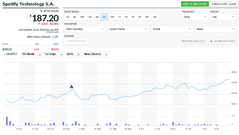Screen dimensions: 239x135
Task: Click the $187.21 close value
Action: point(7,49)
